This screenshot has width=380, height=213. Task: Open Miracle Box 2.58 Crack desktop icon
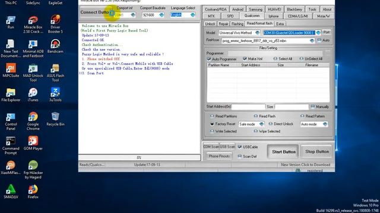click(33, 24)
